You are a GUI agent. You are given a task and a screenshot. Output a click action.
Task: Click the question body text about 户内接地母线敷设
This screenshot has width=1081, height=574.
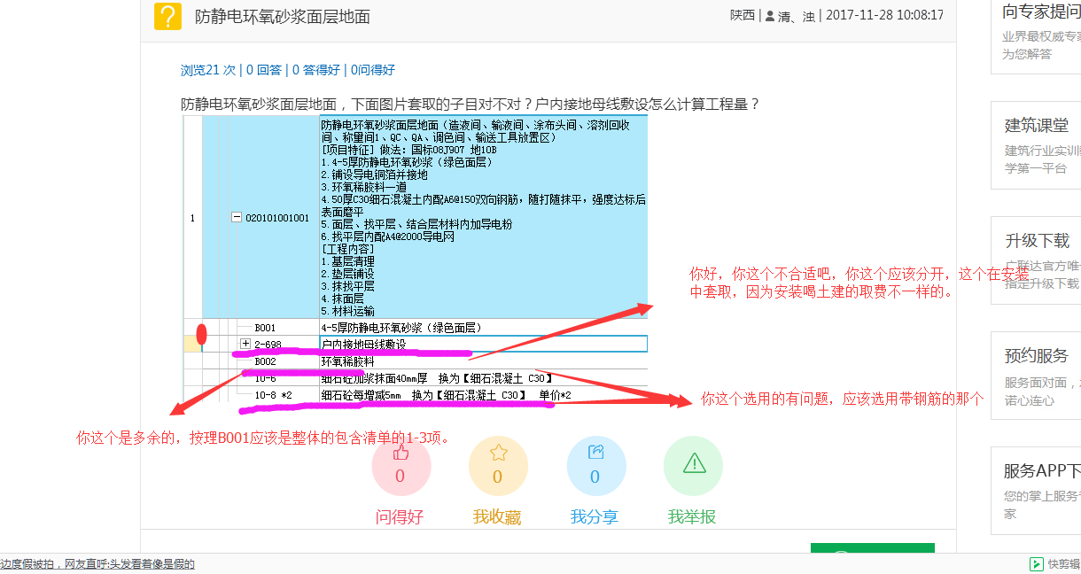[x=471, y=104]
